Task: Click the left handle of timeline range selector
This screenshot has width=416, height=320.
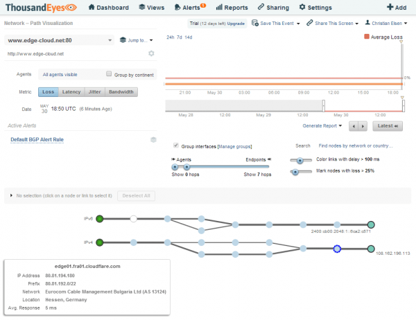Action: click(x=323, y=106)
